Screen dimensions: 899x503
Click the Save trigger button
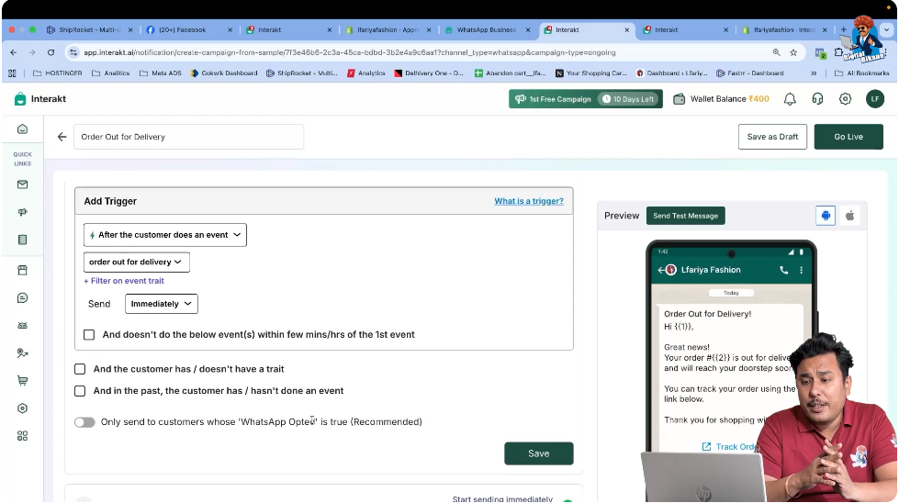(x=538, y=453)
